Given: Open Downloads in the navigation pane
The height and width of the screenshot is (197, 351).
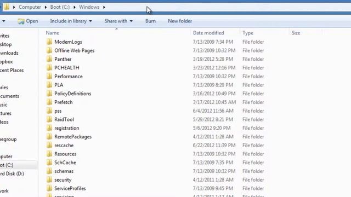Looking at the screenshot, I should [9, 53].
